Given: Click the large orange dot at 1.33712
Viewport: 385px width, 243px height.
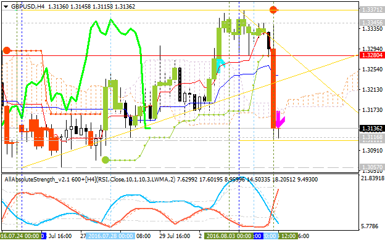Looking at the screenshot, I should tap(273, 10).
